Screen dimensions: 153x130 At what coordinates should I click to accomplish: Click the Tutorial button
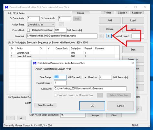tap(80, 13)
